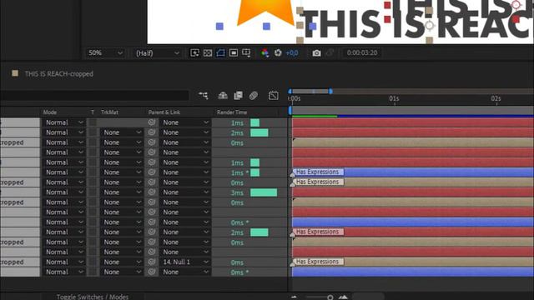The height and width of the screenshot is (300, 534).
Task: Click exposure value +0.0
Action: 292,53
